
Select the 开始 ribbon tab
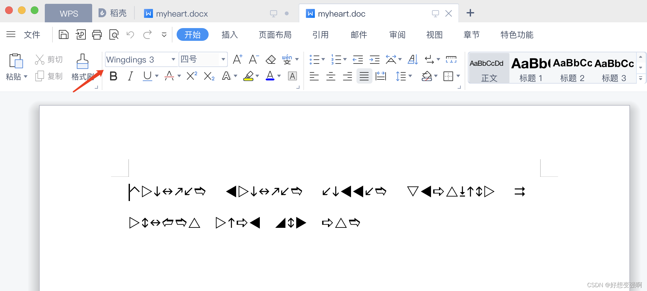click(193, 34)
